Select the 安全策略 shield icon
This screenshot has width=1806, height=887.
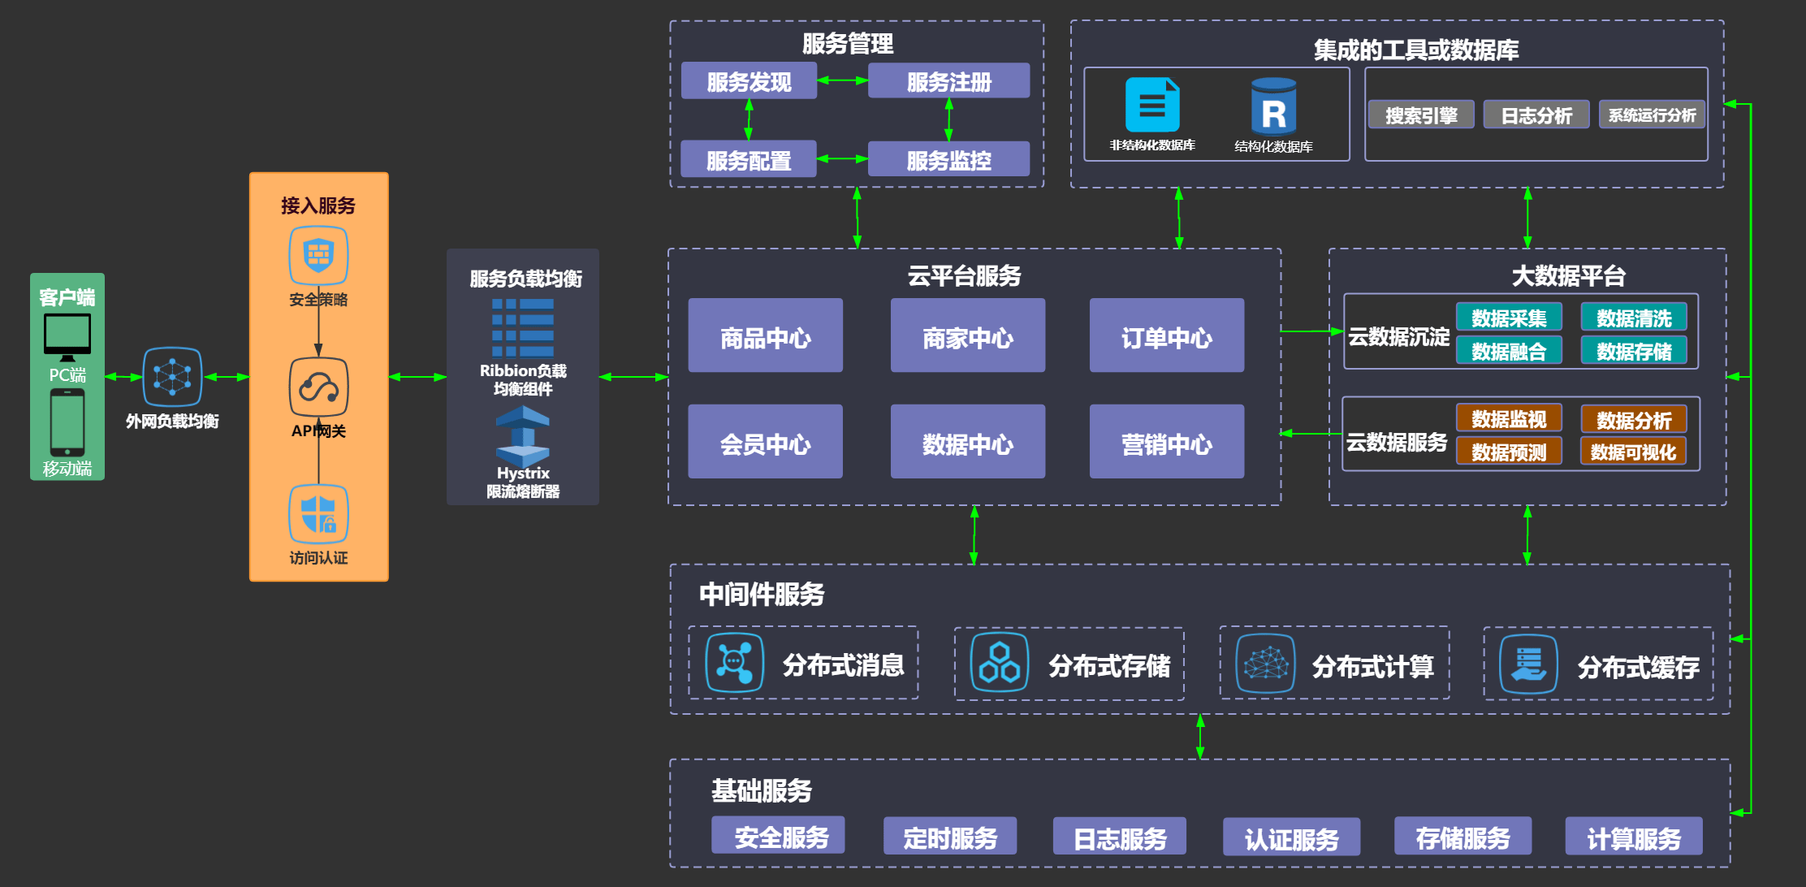click(318, 256)
